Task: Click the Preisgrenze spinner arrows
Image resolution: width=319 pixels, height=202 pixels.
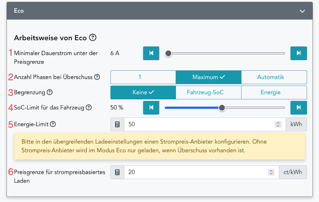Action: click(x=271, y=172)
